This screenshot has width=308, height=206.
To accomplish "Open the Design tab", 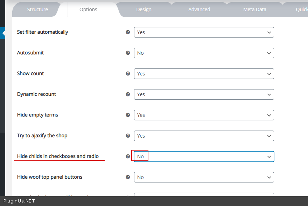I will pos(144,9).
